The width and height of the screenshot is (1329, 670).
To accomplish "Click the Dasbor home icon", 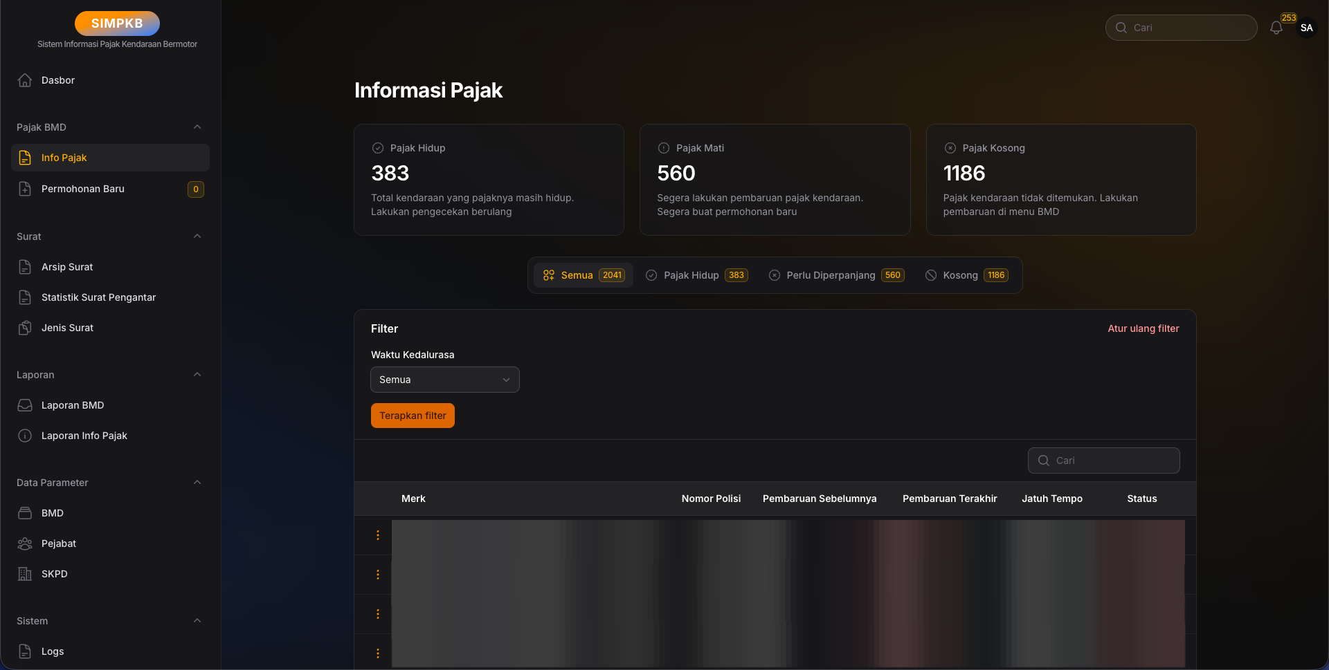I will click(x=25, y=80).
